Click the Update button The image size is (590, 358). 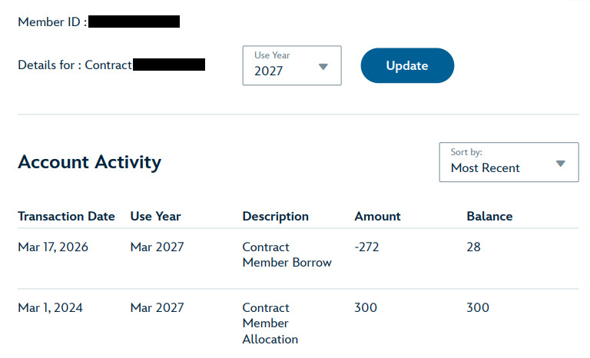coord(407,65)
